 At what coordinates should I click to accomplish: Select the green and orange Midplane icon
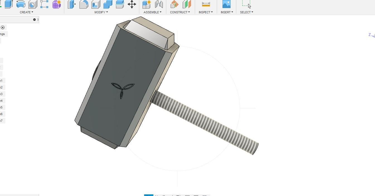[187, 4]
